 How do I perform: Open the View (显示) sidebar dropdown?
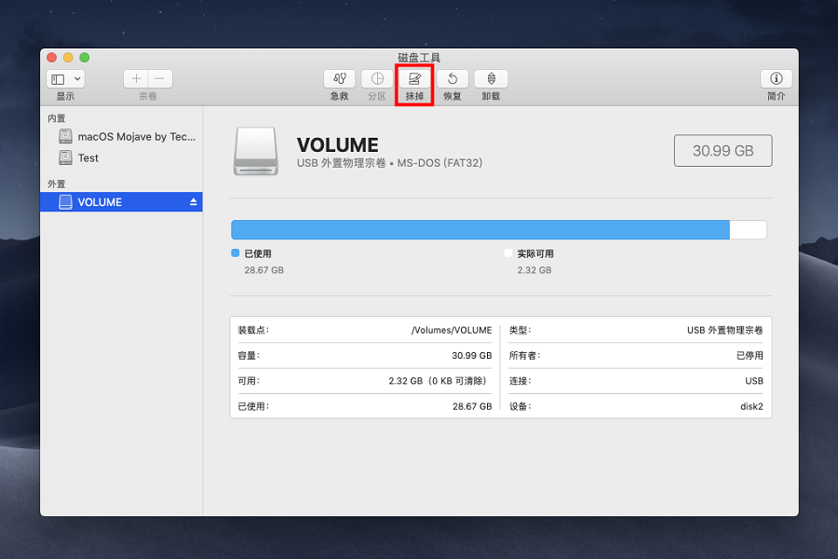click(65, 79)
